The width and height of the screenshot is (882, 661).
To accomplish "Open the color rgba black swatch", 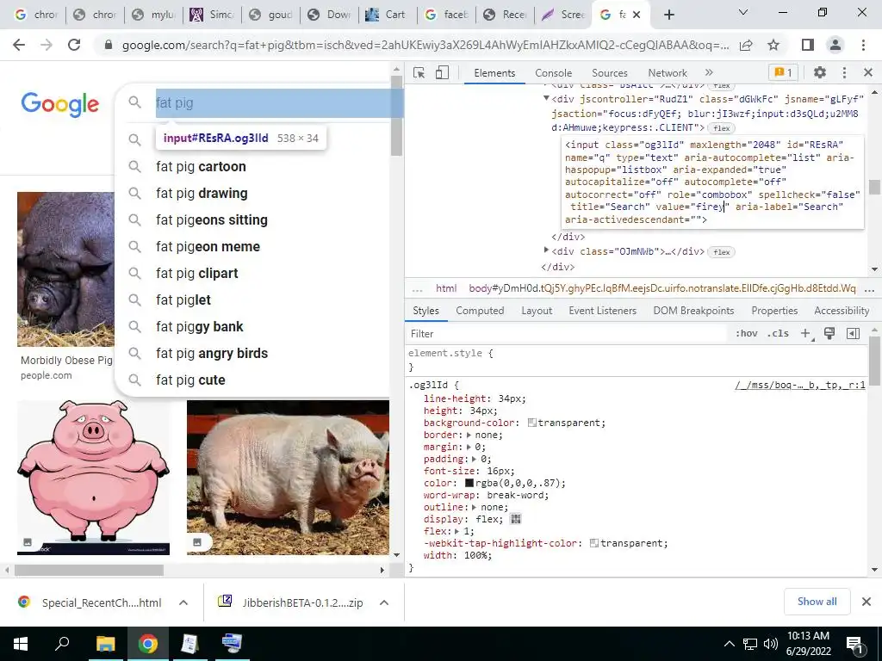I will point(469,484).
